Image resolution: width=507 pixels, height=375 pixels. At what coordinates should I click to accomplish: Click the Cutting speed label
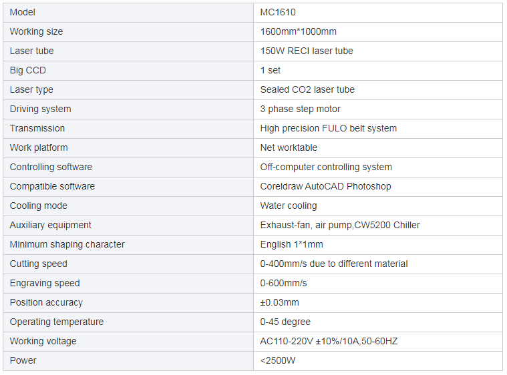coord(38,264)
